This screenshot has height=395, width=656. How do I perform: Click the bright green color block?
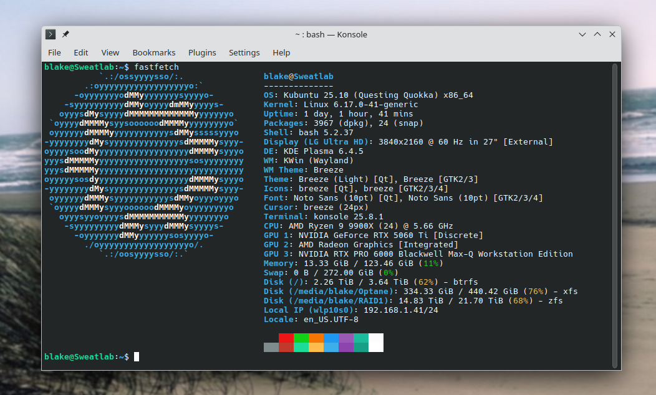coord(301,338)
